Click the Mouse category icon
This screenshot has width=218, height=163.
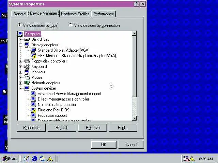pos(27,77)
